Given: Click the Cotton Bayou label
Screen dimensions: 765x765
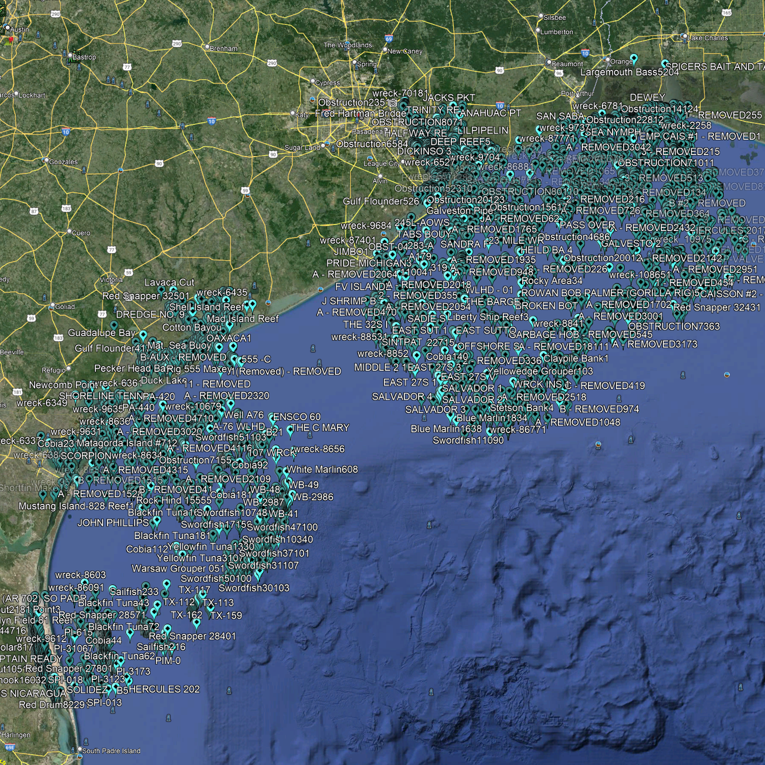Looking at the screenshot, I should click(192, 327).
